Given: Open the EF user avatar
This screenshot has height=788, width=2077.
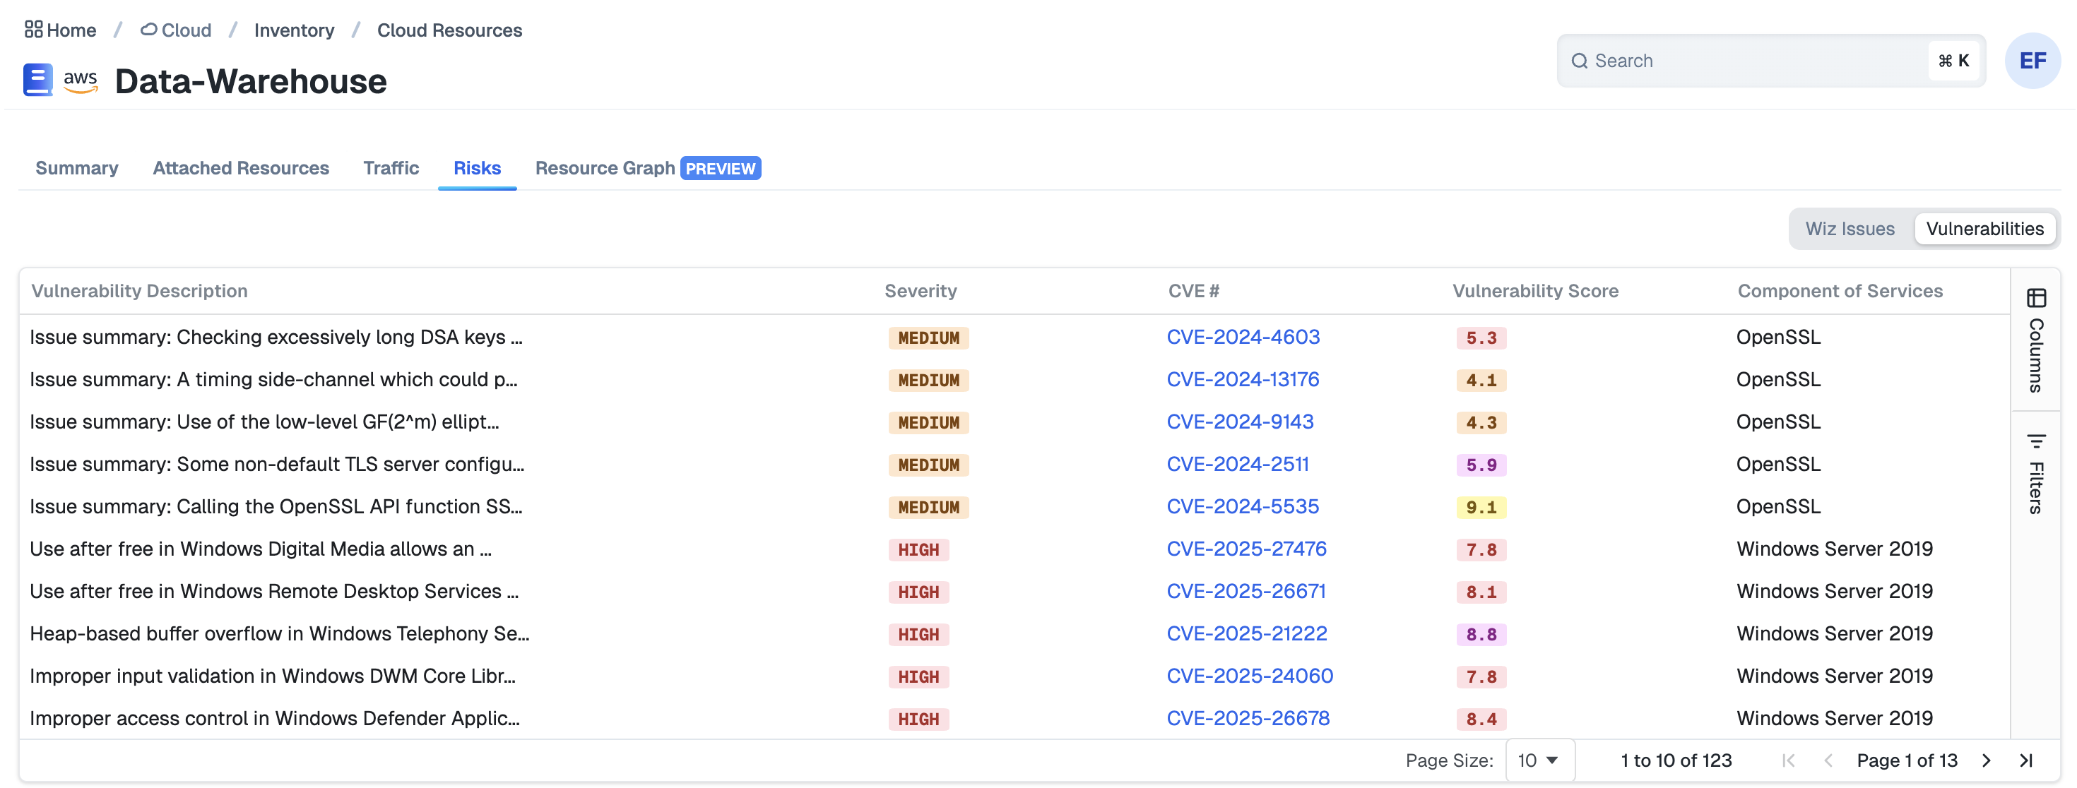Looking at the screenshot, I should click(2032, 61).
